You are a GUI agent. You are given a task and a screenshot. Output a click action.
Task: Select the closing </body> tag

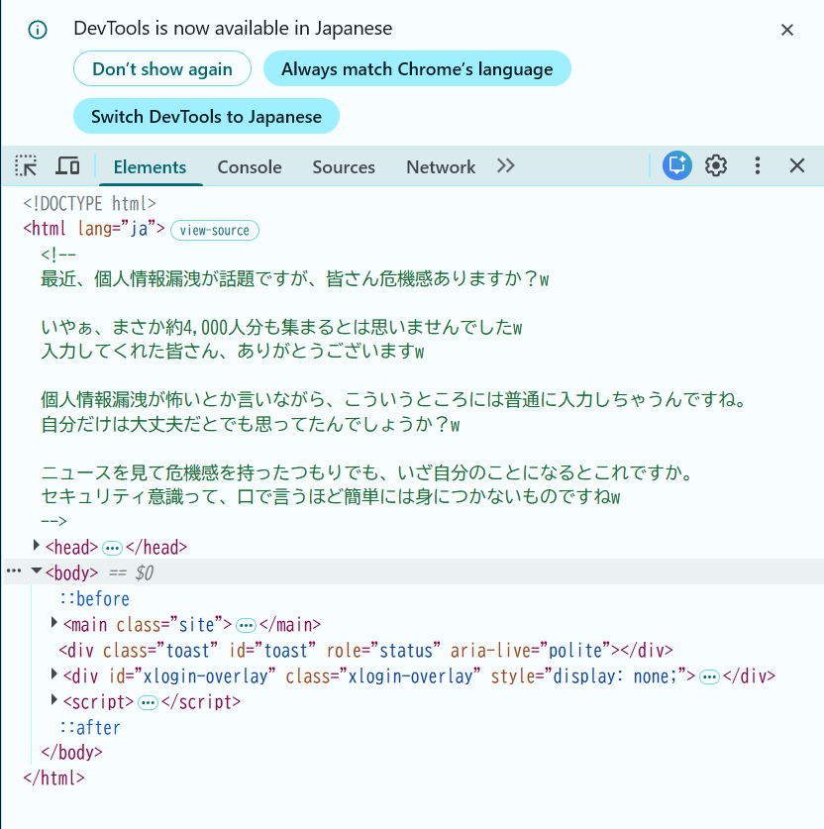[x=71, y=753]
